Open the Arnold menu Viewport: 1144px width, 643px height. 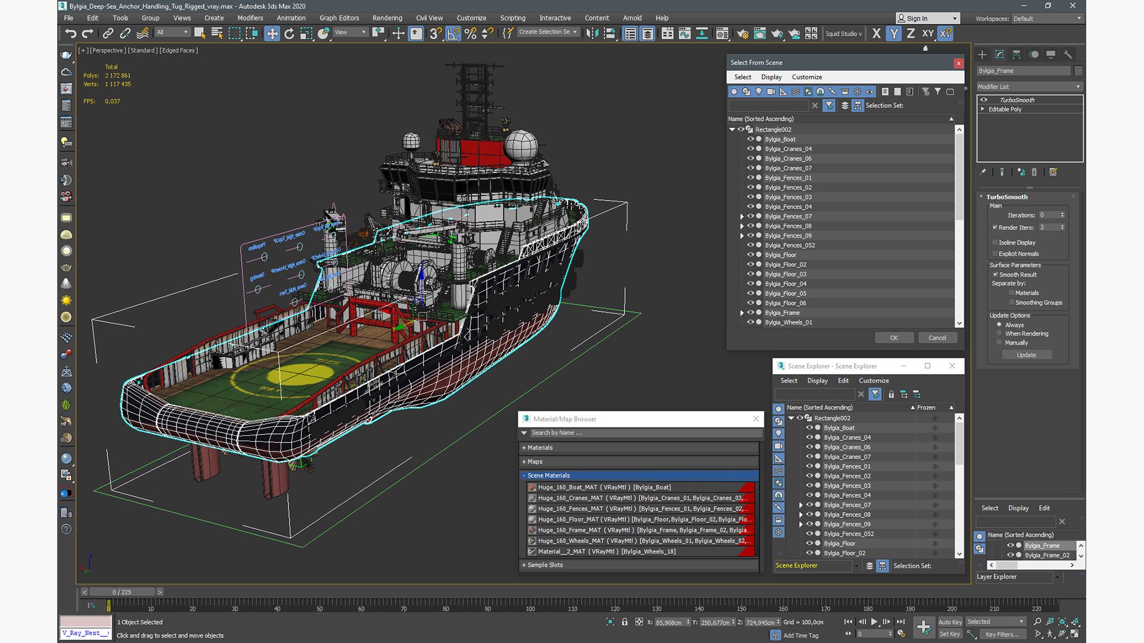[x=632, y=18]
